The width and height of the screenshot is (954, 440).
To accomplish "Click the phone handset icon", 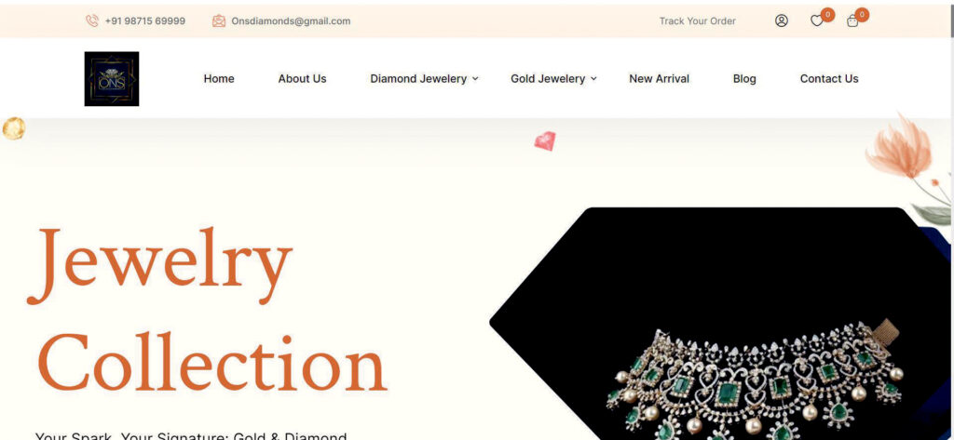I will click(x=92, y=20).
